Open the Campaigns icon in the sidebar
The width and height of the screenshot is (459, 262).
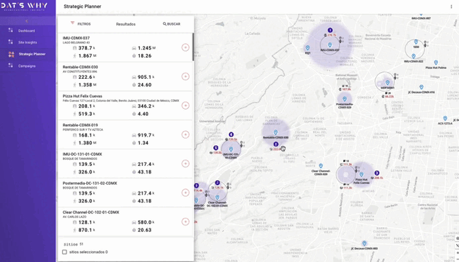coord(11,65)
